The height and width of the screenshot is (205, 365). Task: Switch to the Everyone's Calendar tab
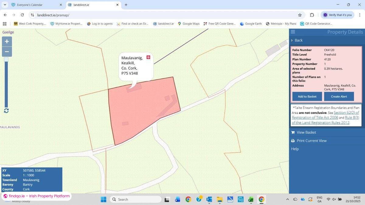30,5
